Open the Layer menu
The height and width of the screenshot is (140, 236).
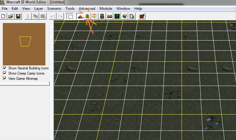(x=39, y=9)
